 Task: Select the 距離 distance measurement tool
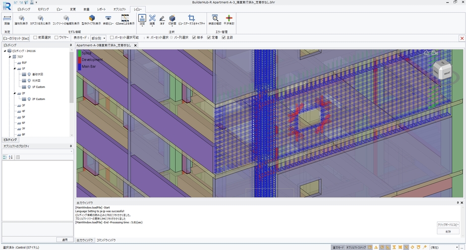7,20
